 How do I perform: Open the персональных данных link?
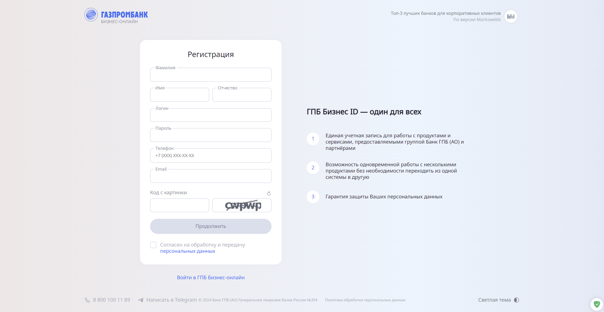click(x=187, y=251)
